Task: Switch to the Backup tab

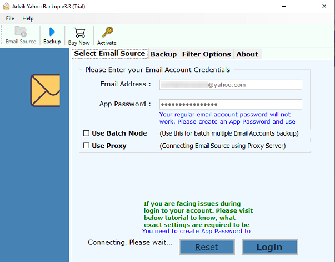Action: point(164,54)
